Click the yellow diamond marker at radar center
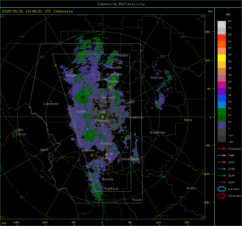242x226 pixels. (103, 117)
